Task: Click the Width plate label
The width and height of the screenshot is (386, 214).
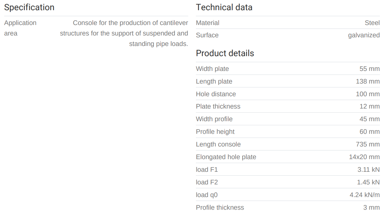Action: point(212,69)
